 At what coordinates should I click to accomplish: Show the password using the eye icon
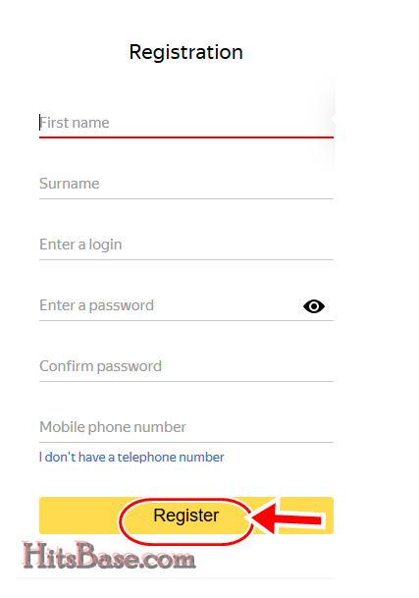(x=314, y=306)
